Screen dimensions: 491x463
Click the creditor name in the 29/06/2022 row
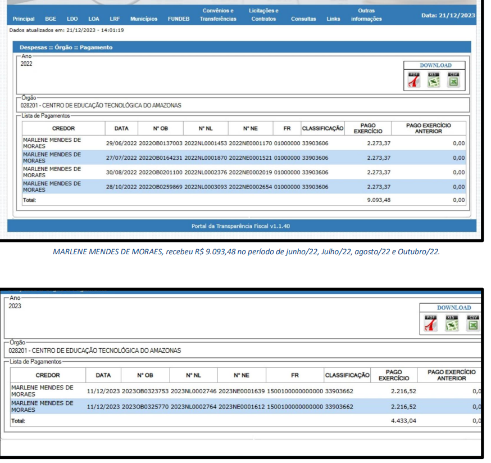(x=52, y=143)
